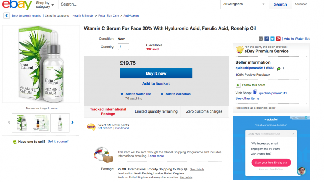This screenshot has width=324, height=182.
Task: Click the Add to basket link
Action: coord(156,83)
